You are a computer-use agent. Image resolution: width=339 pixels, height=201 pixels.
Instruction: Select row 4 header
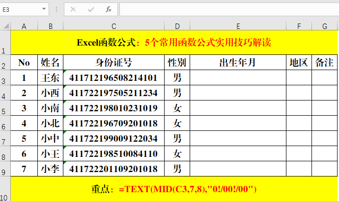(x=5, y=93)
